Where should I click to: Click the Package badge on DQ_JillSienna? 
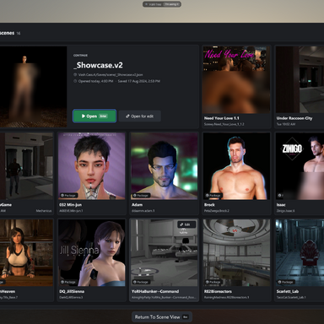click(68, 282)
